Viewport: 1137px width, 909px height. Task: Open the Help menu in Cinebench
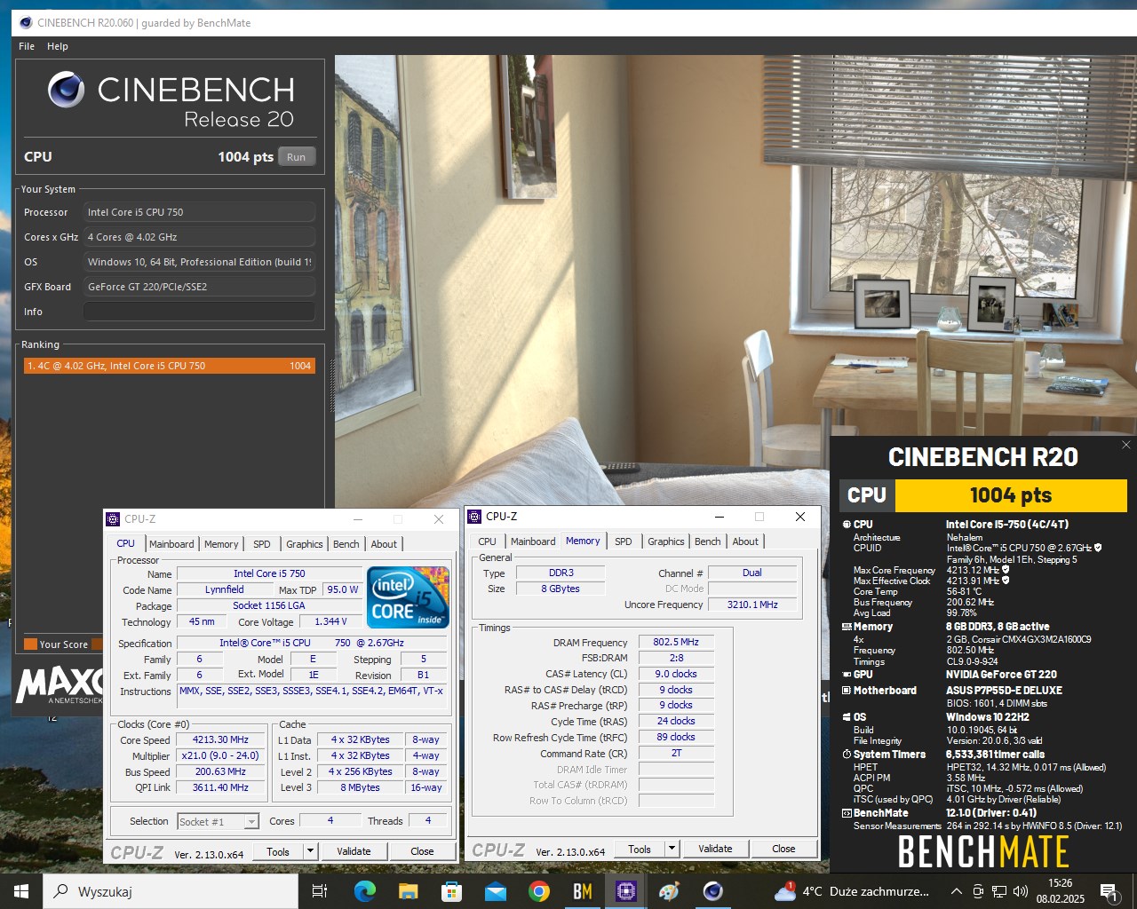click(58, 46)
